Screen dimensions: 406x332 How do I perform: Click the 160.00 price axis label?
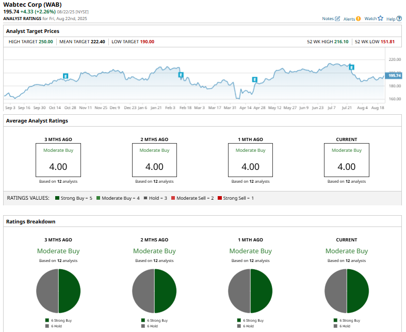[395, 99]
